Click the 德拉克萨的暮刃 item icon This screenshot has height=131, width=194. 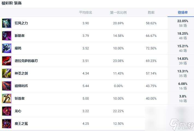tap(7, 61)
